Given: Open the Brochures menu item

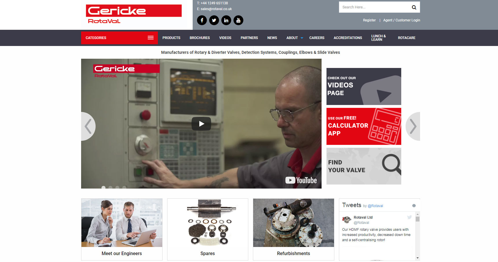Looking at the screenshot, I should coord(200,38).
